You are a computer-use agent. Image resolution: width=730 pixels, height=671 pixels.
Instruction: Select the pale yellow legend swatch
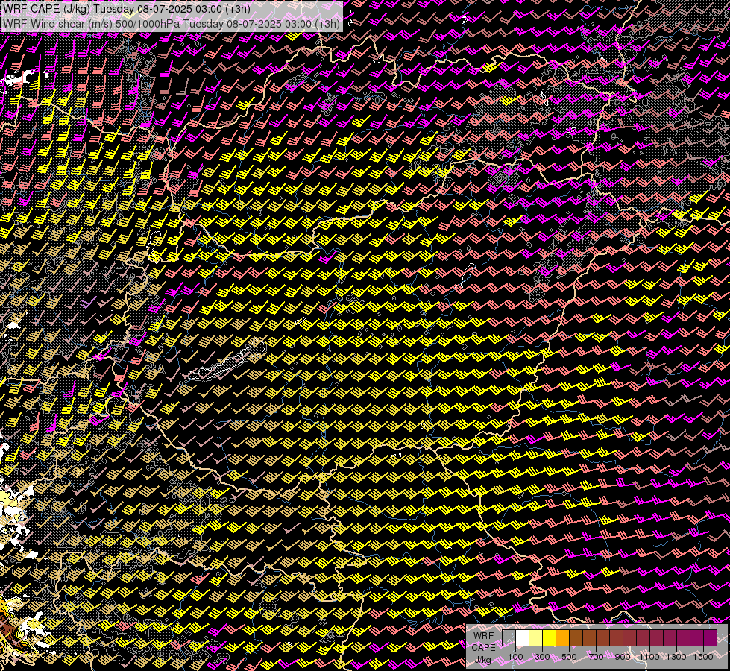[536, 637]
